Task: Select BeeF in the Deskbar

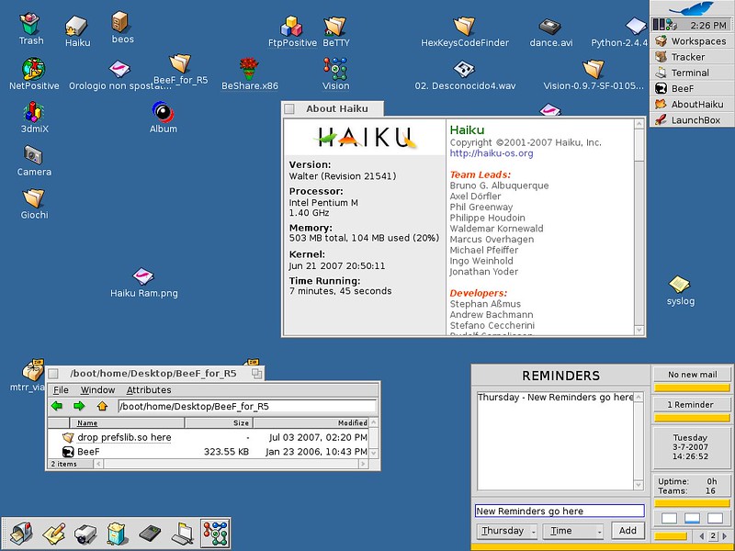Action: pyautogui.click(x=692, y=88)
